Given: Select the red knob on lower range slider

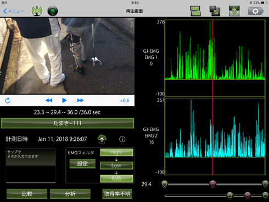Looking at the screenshot, I should 248,195.
